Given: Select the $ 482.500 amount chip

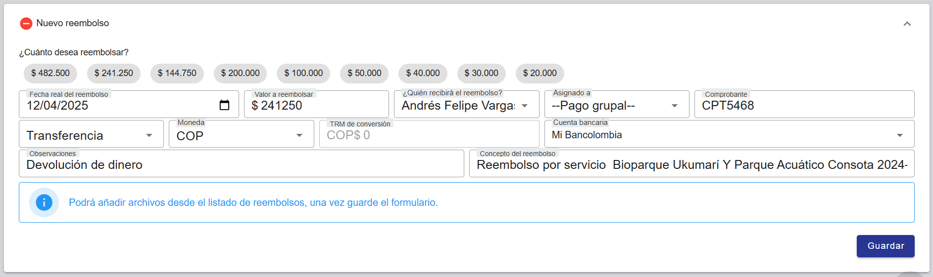Looking at the screenshot, I should coord(50,73).
